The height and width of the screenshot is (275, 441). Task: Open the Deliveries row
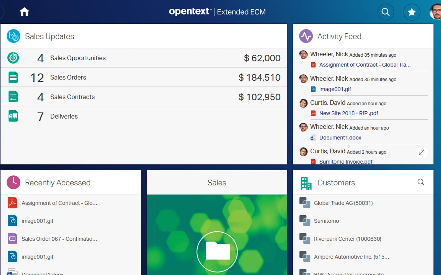tap(144, 116)
